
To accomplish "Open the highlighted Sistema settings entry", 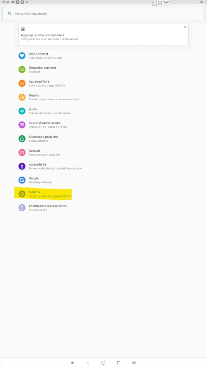I will (x=43, y=194).
